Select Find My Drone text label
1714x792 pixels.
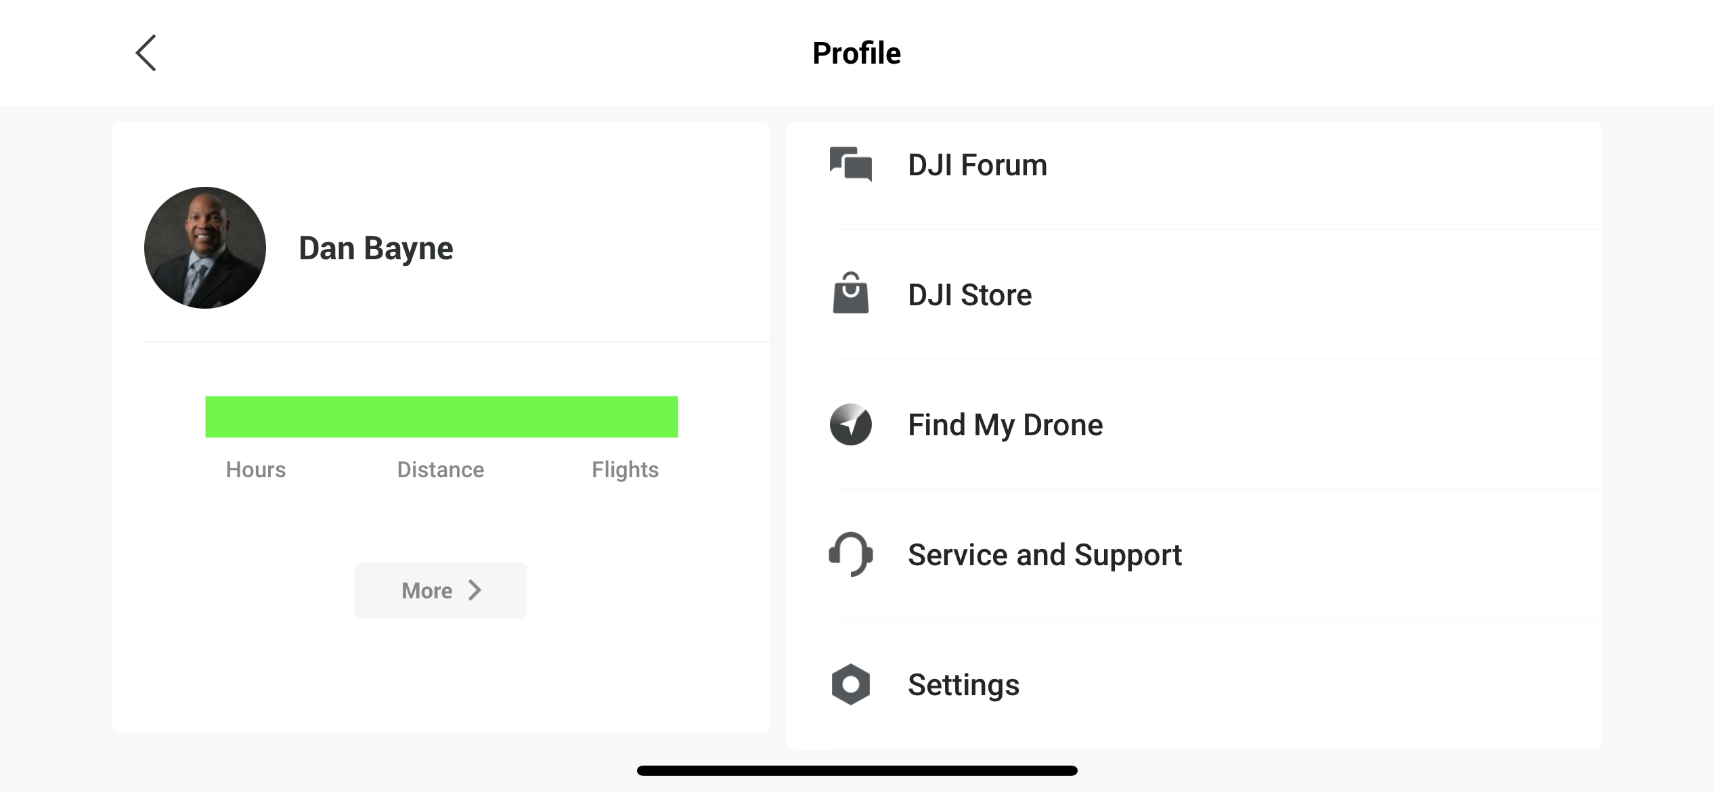pos(1005,425)
